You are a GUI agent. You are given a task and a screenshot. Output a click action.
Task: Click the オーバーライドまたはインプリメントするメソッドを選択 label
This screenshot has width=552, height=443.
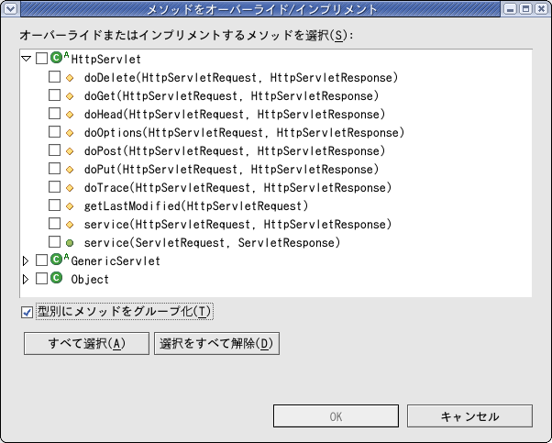(186, 35)
